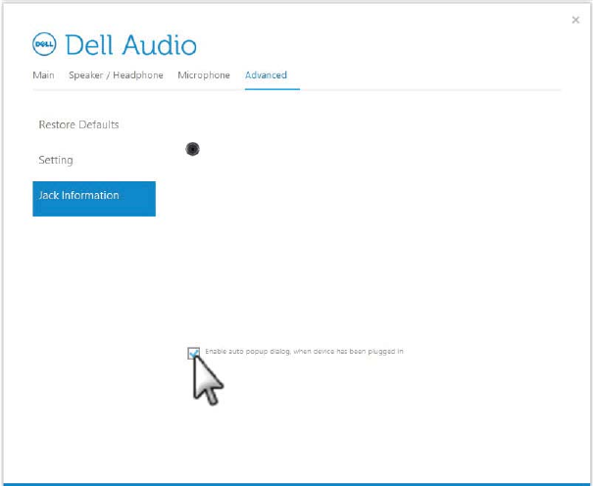Select the Advanced tab
593x486 pixels.
pyautogui.click(x=266, y=74)
